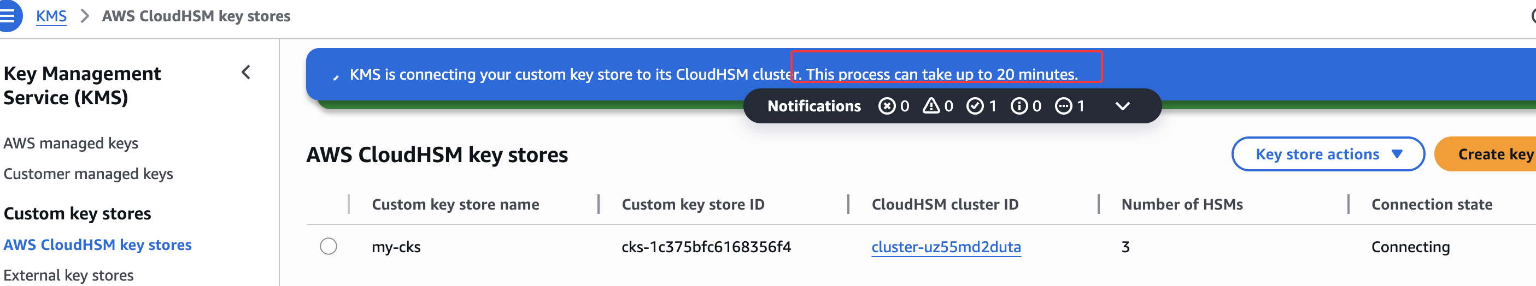Viewport: 1536px width, 286px height.
Task: Click the error notifications count icon
Action: 887,106
